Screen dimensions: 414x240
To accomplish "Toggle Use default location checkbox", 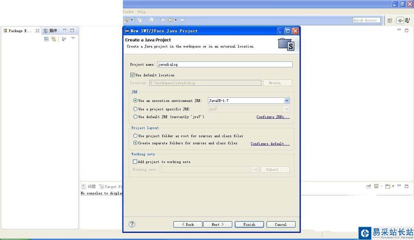I will click(x=132, y=75).
